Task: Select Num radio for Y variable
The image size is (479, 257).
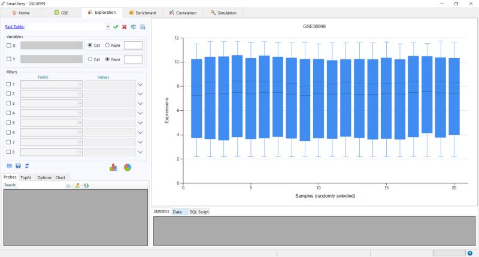Action: click(x=107, y=59)
